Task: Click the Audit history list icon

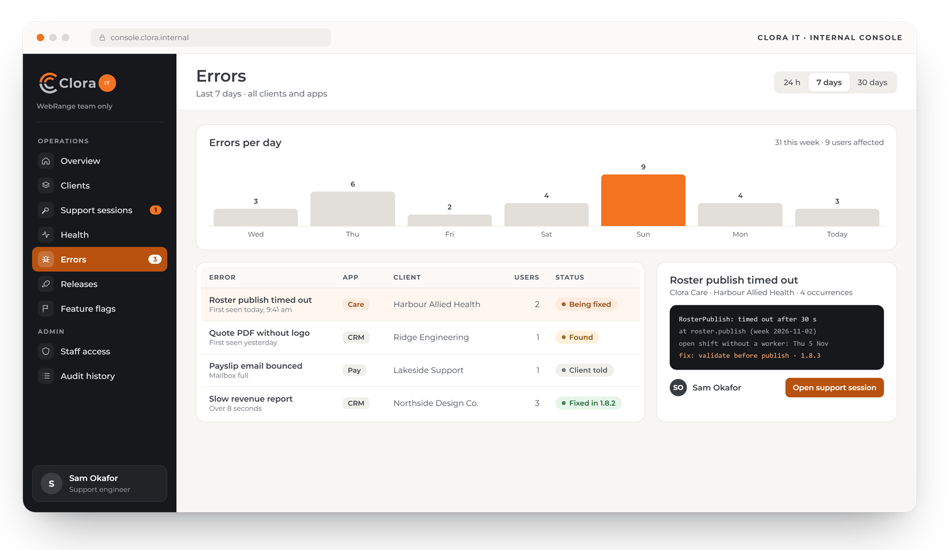Action: pyautogui.click(x=46, y=376)
